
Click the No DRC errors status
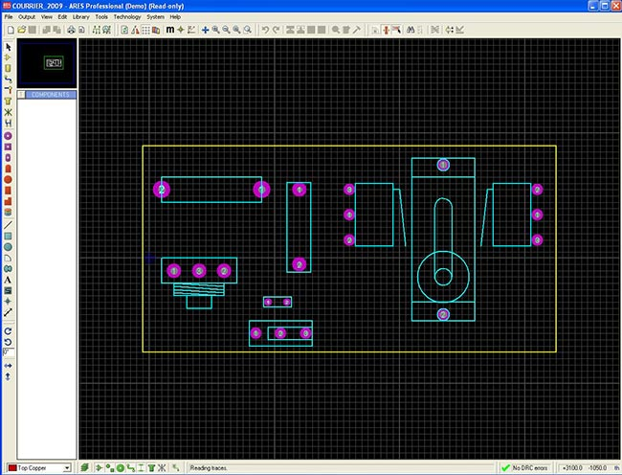click(x=525, y=468)
